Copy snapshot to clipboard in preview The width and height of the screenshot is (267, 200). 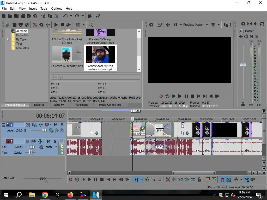coord(226,25)
